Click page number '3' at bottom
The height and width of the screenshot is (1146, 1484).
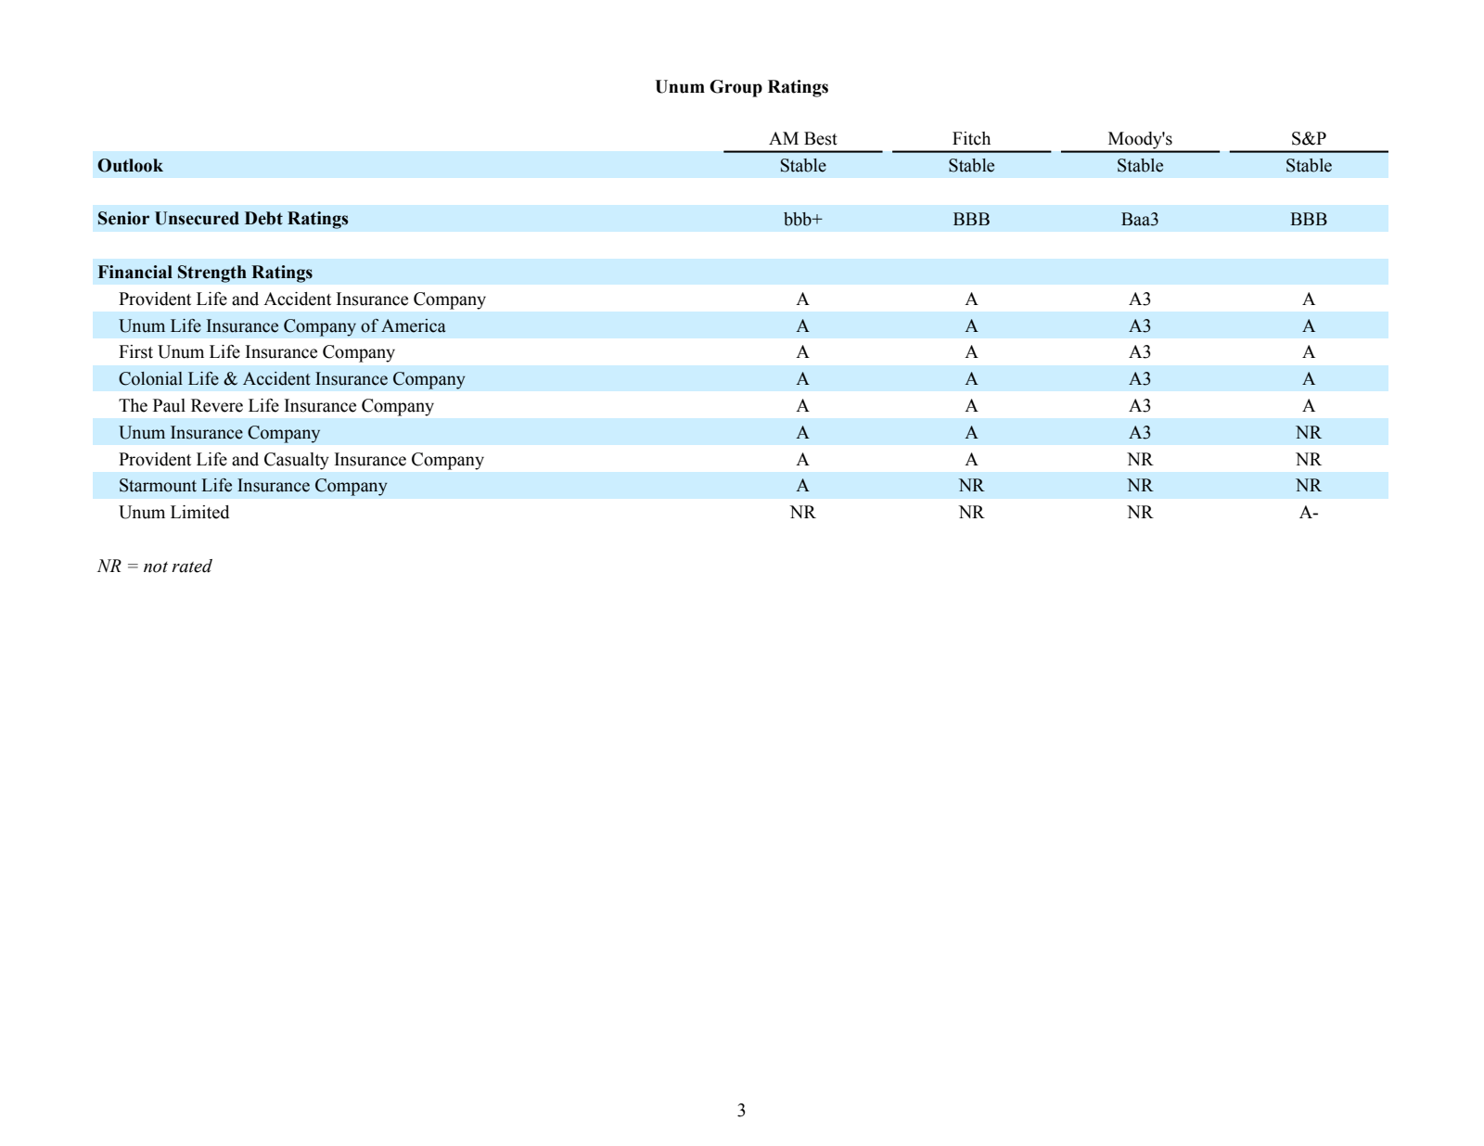[741, 1110]
